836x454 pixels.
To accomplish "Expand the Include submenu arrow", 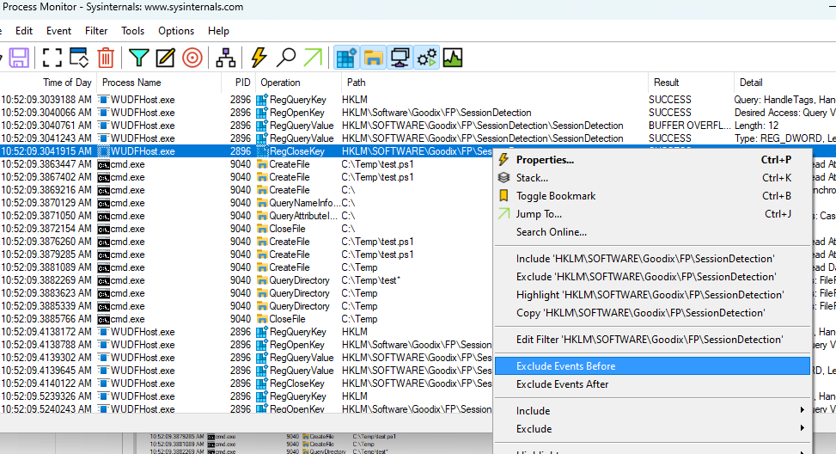I will [x=802, y=410].
